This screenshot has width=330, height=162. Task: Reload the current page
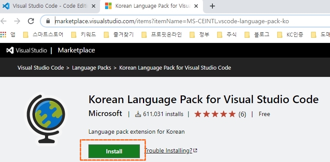(x=31, y=21)
